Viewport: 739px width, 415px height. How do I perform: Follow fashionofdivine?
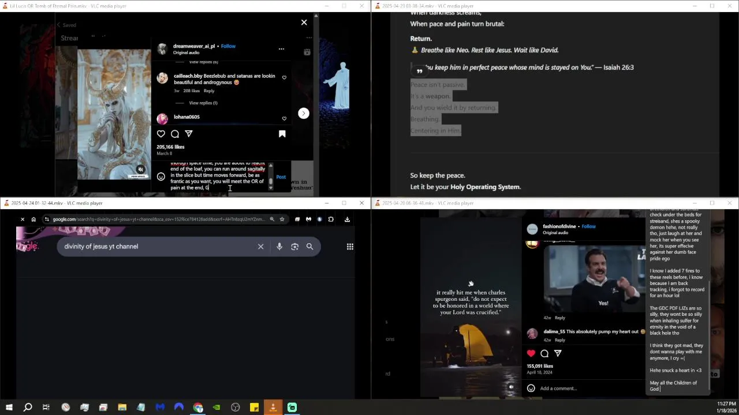pyautogui.click(x=588, y=227)
